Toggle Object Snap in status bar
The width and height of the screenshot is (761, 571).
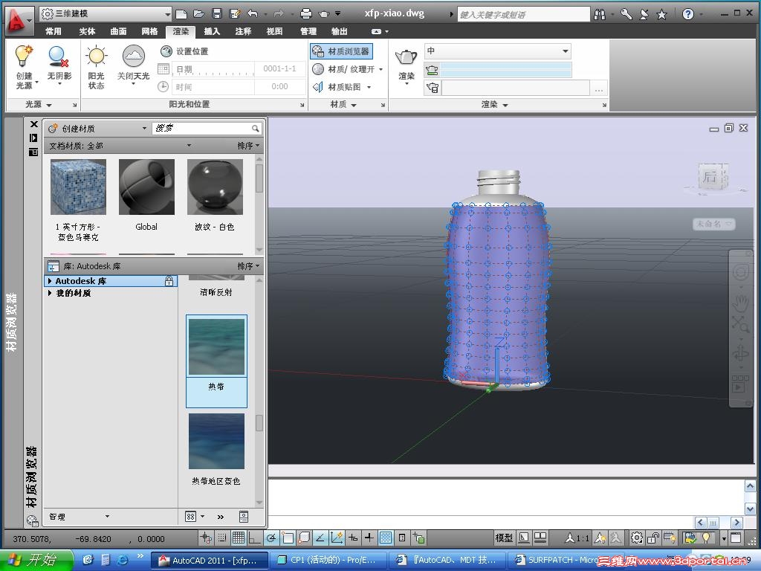[x=288, y=538]
